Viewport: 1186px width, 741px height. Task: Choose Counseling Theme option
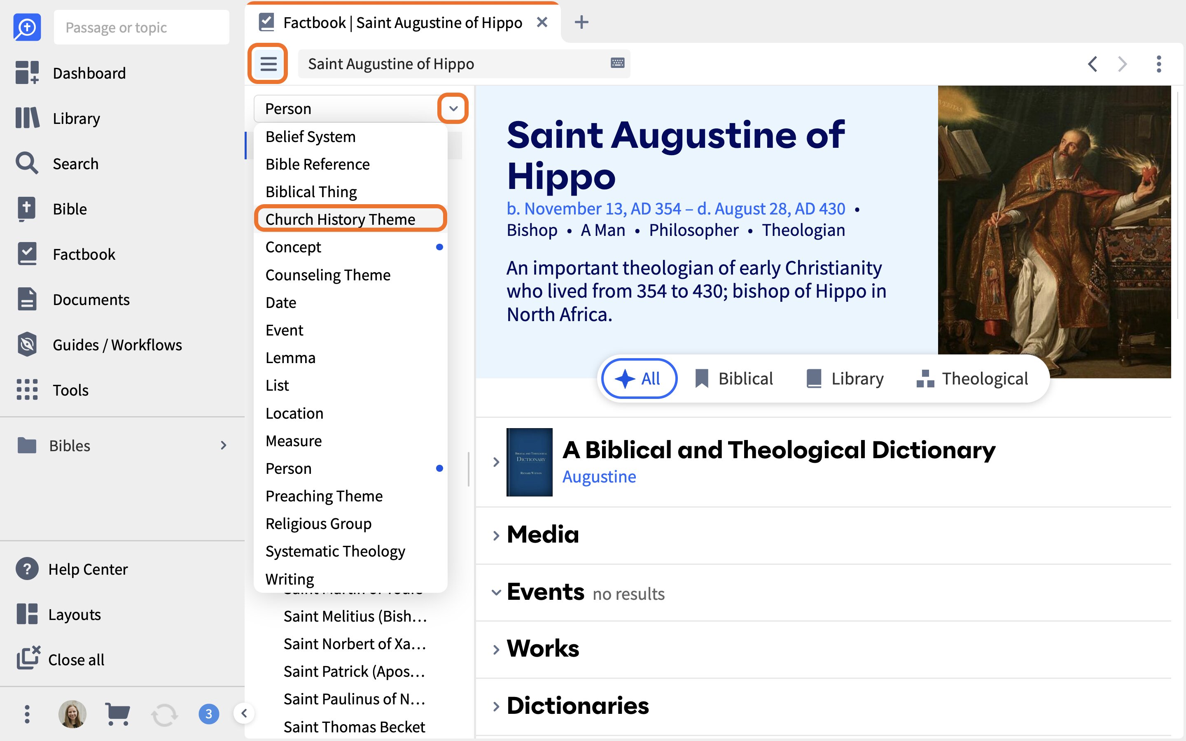(351, 275)
